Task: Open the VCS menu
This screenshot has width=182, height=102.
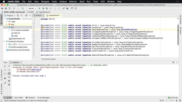Action: pos(102,2)
